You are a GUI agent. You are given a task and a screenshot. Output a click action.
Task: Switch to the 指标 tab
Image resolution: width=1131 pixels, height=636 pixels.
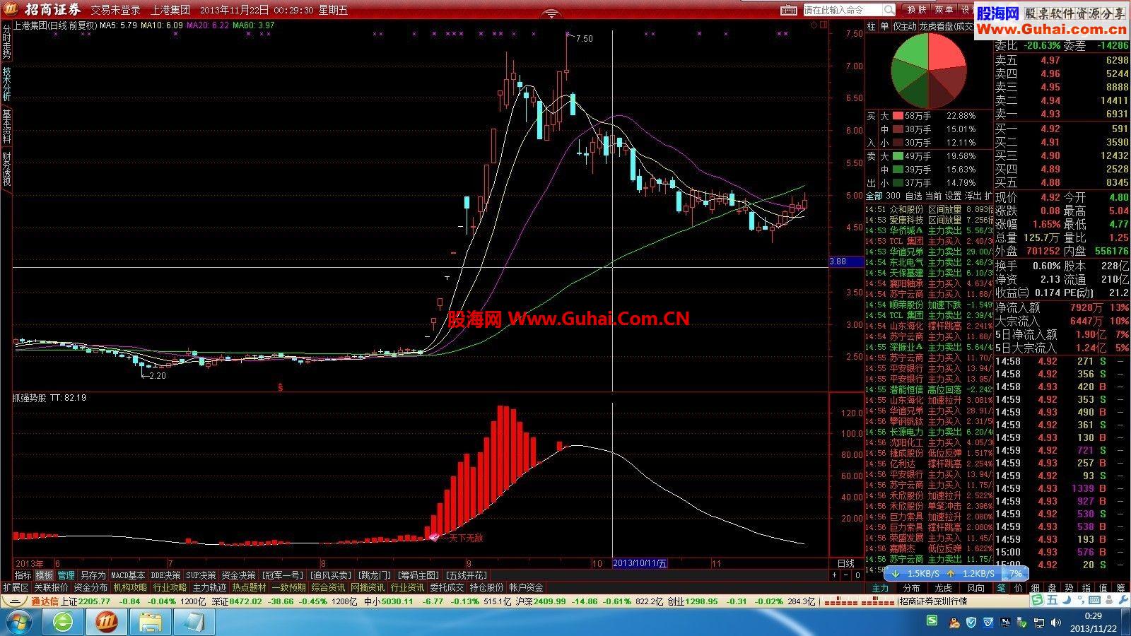click(23, 575)
